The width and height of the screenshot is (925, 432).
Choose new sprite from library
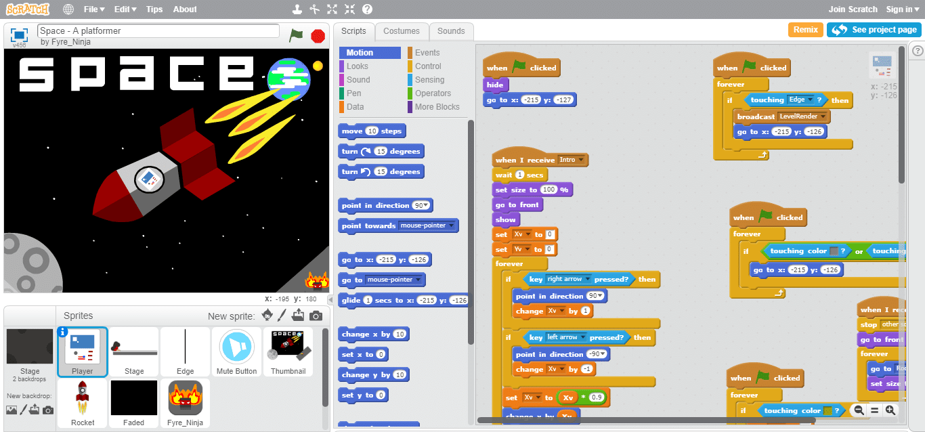point(267,315)
